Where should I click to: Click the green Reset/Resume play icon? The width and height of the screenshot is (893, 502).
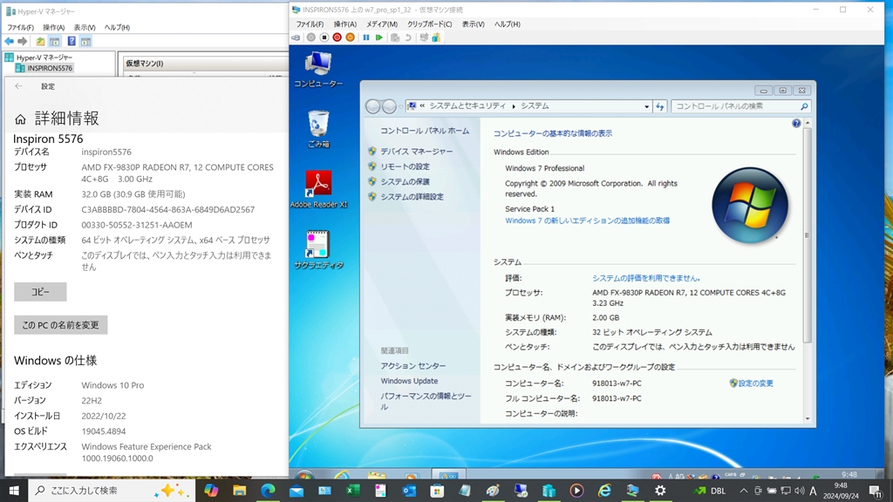(x=379, y=37)
